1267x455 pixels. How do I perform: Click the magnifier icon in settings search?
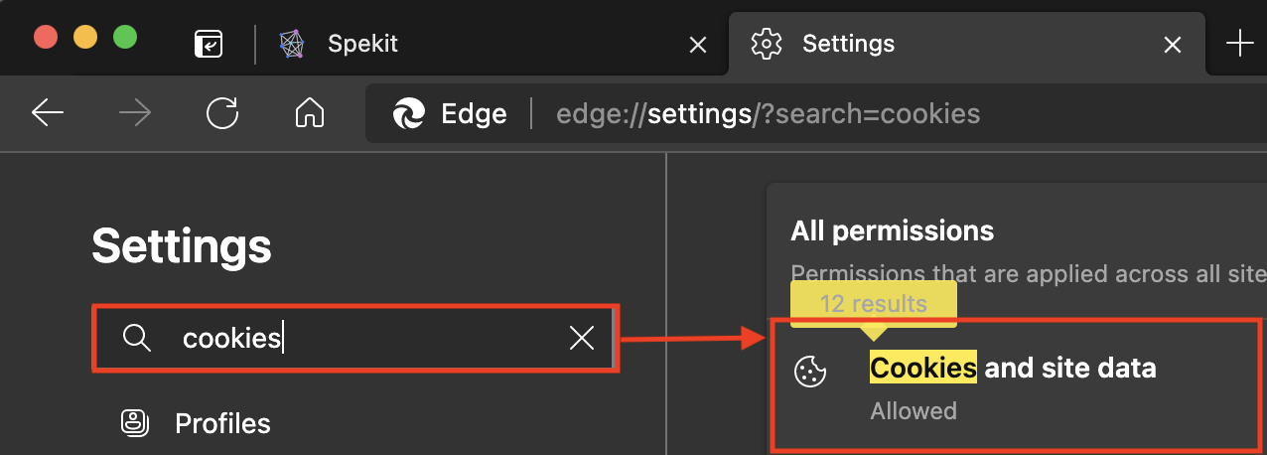click(137, 339)
